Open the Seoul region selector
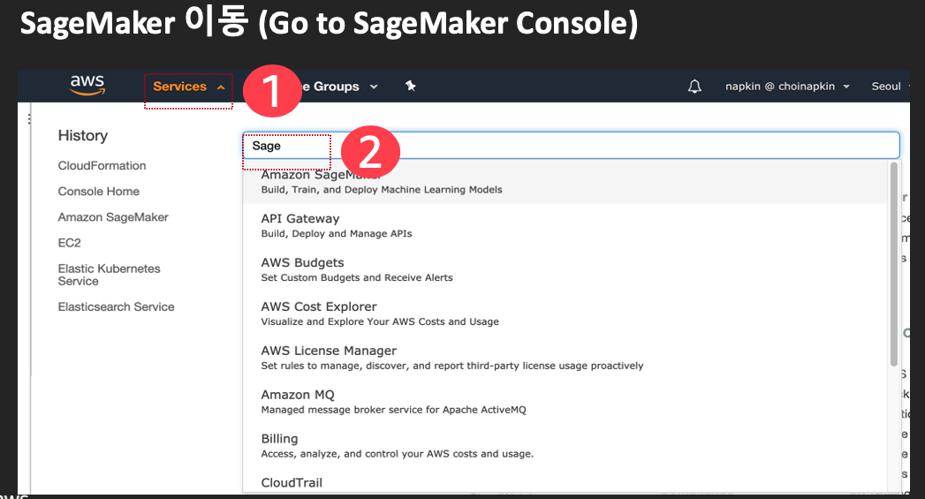The height and width of the screenshot is (499, 925). [890, 87]
